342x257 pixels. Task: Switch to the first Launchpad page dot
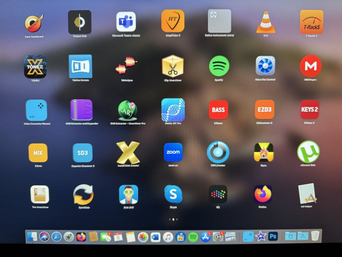pyautogui.click(x=170, y=220)
